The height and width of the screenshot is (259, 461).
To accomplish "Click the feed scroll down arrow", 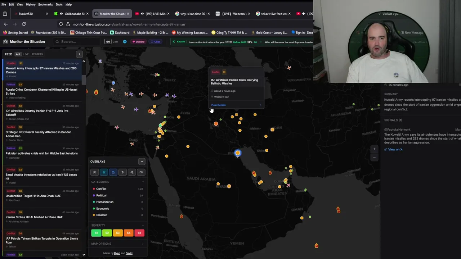I will tap(84, 255).
